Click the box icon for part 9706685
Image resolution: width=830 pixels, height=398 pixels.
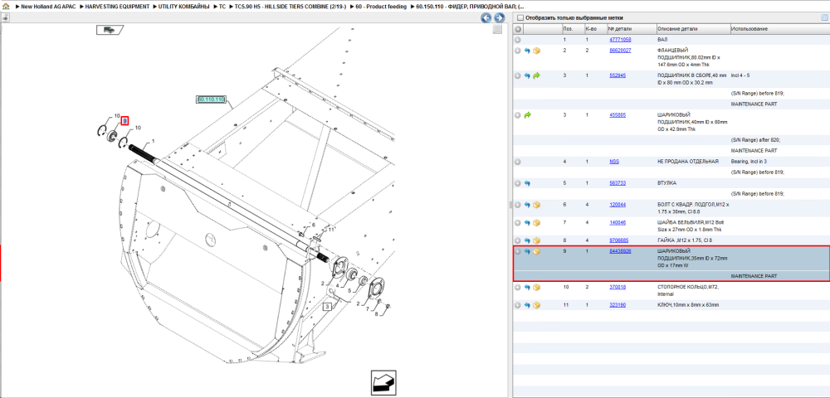[536, 240]
